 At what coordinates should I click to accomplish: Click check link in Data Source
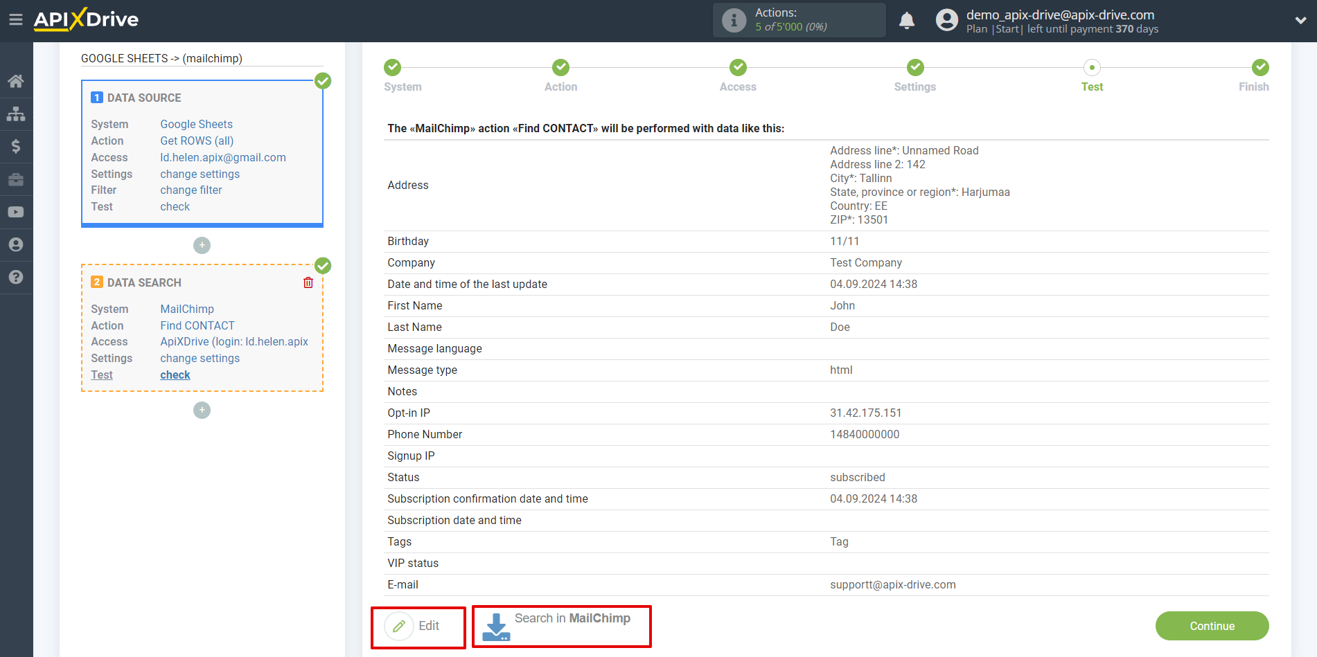click(175, 206)
